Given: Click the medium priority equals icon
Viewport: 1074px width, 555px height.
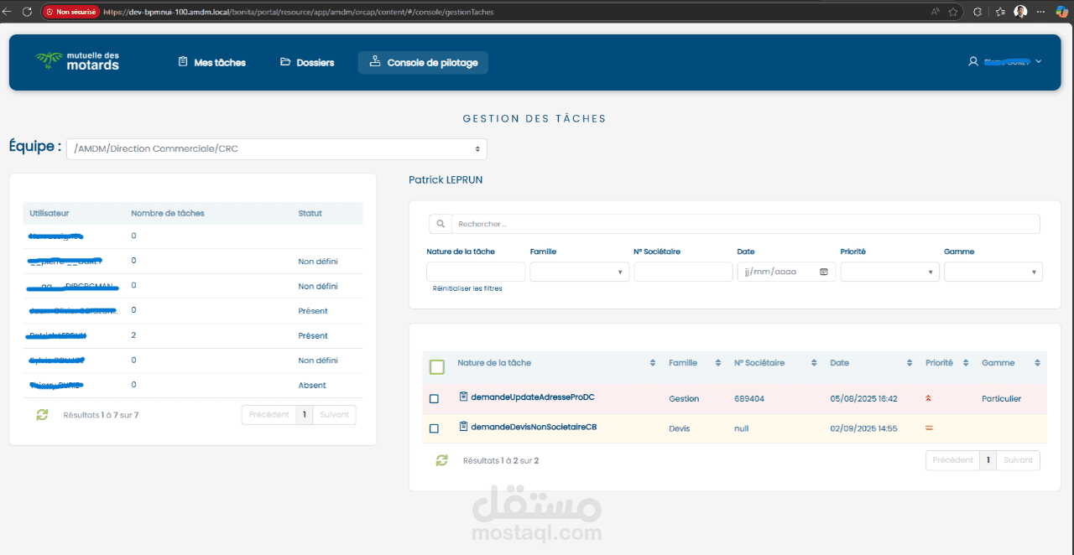Looking at the screenshot, I should pos(929,428).
